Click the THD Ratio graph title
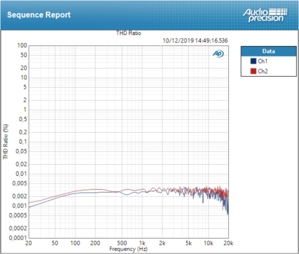 click(x=129, y=33)
